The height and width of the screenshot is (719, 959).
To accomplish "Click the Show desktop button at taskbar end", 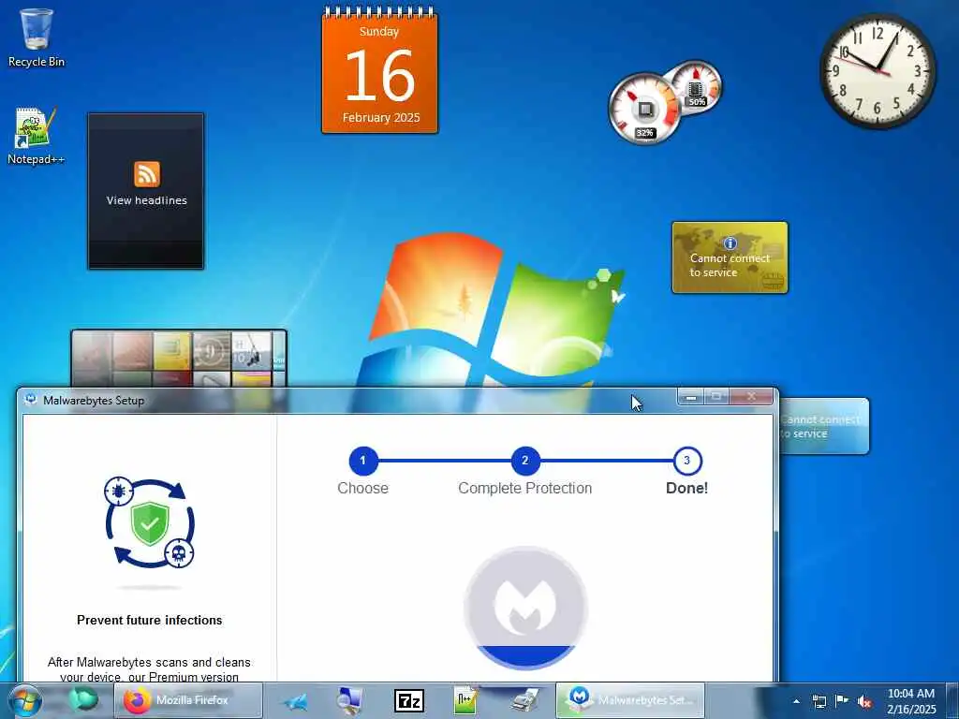I will pyautogui.click(x=952, y=700).
